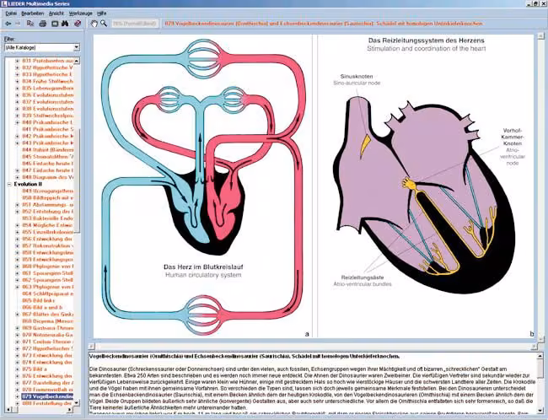Viewport: 548px width, 420px height.
Task: Select tree entry 066 Bild a und b
Action: tap(42, 307)
